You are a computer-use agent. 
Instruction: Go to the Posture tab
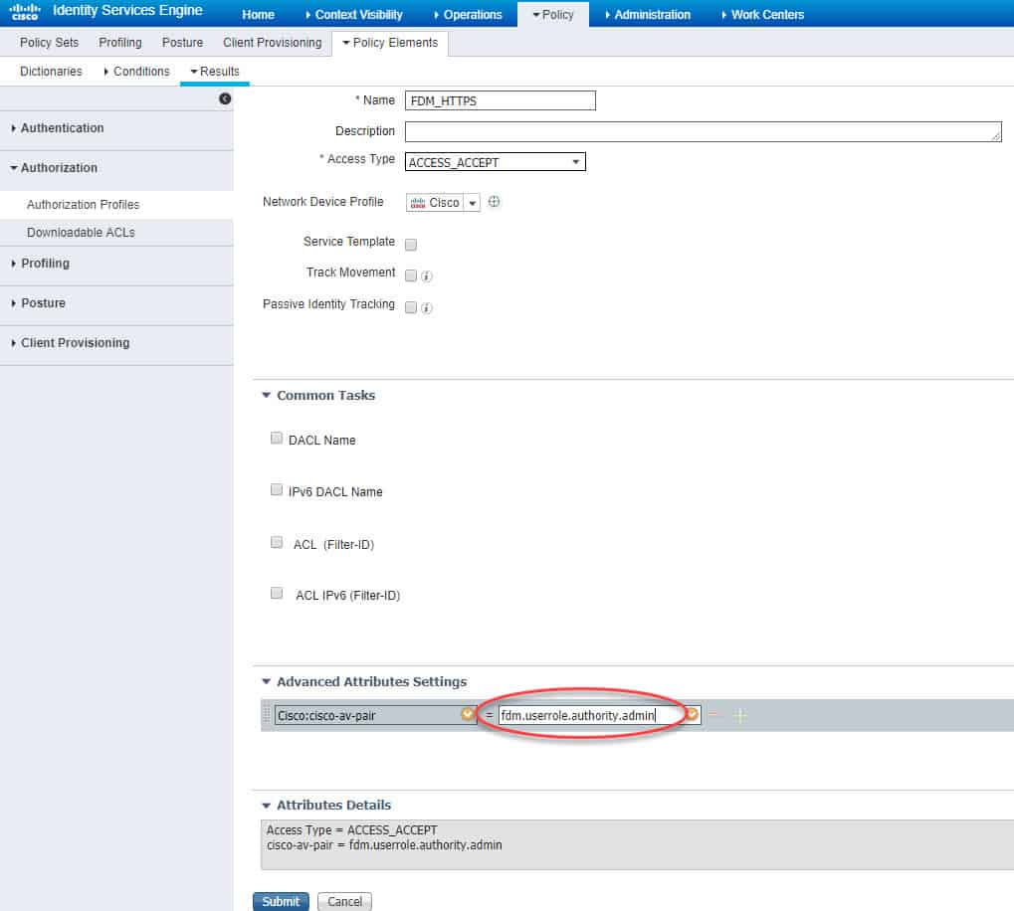point(182,43)
